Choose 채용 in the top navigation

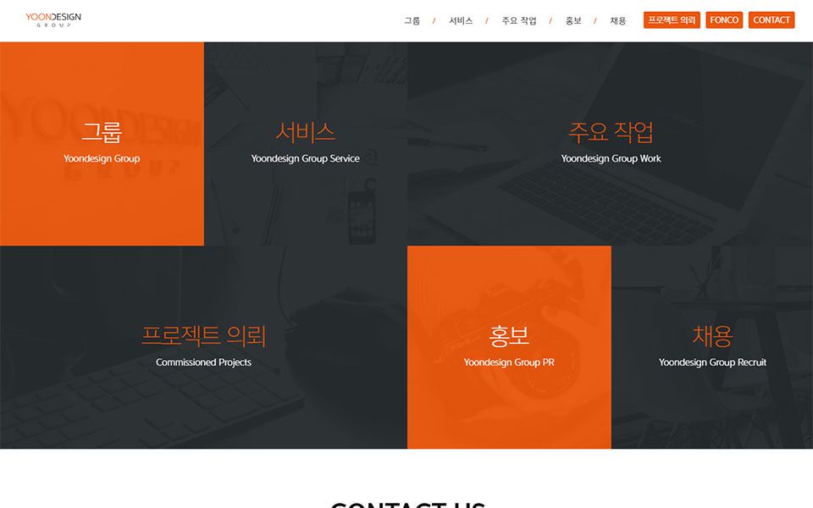[618, 20]
